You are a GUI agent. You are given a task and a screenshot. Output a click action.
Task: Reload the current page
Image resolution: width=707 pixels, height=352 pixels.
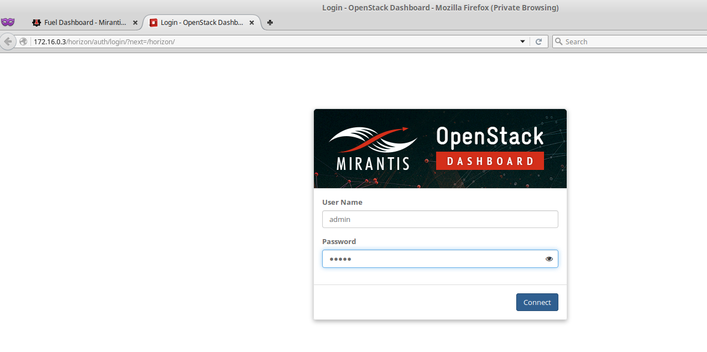538,42
